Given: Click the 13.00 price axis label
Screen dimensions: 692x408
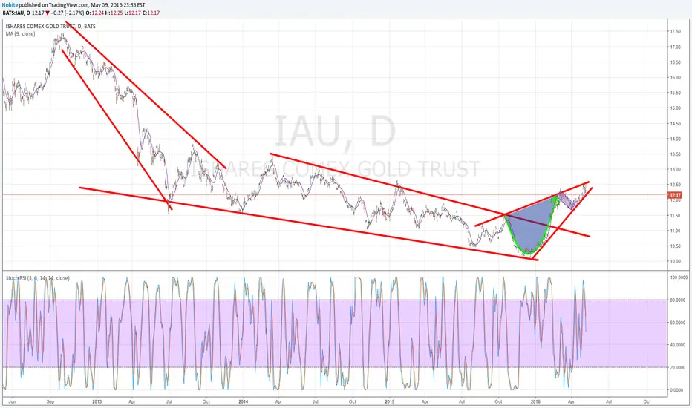Looking at the screenshot, I should pos(675,169).
